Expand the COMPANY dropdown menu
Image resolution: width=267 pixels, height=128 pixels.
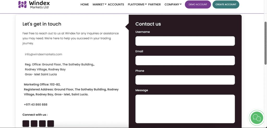(x=173, y=5)
